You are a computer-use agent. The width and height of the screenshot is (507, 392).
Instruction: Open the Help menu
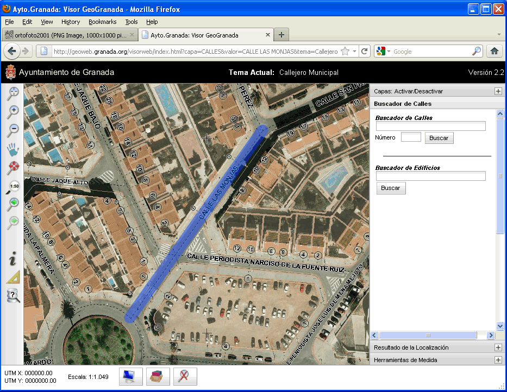152,22
